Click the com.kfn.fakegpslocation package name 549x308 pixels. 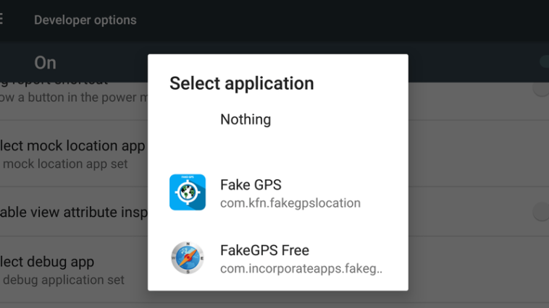pos(290,203)
